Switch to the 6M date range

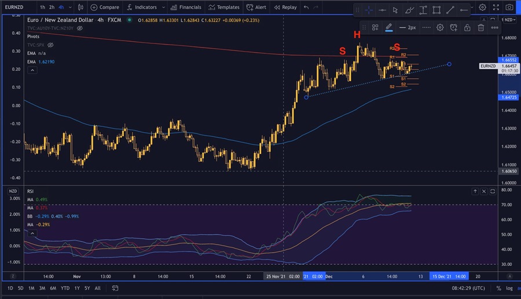tap(53, 288)
